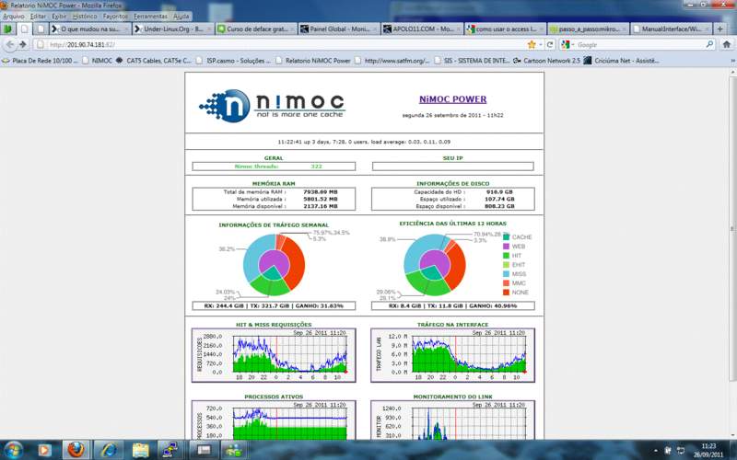
Task: Open the Histórico menu
Action: [85, 16]
